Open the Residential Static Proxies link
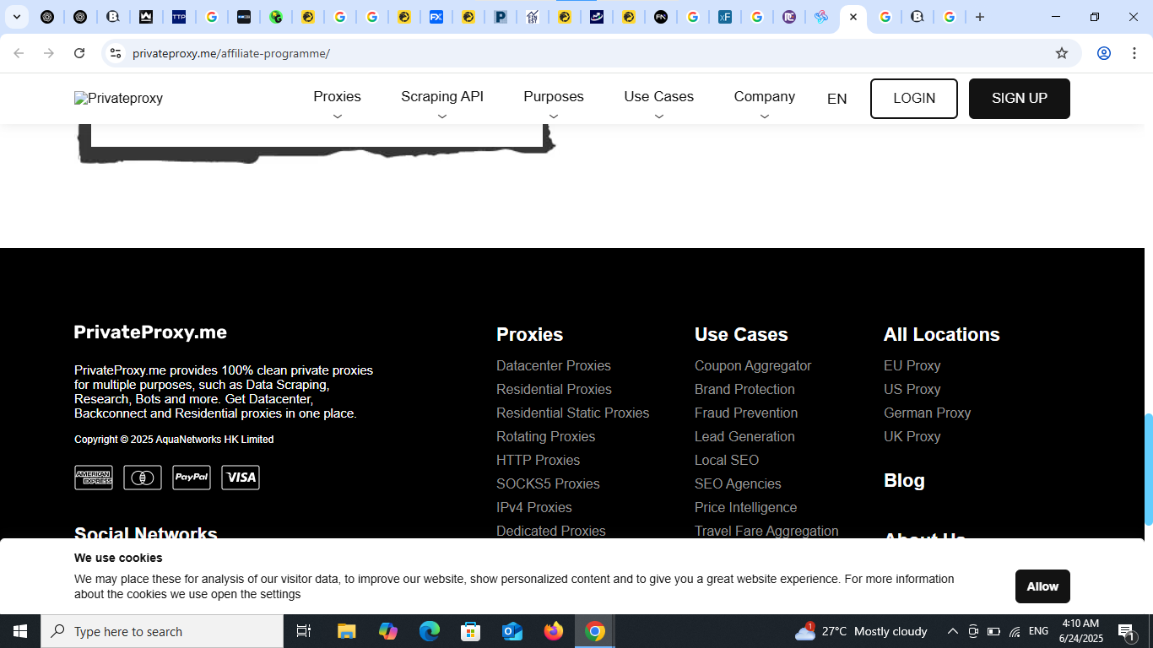The image size is (1153, 648). [573, 413]
